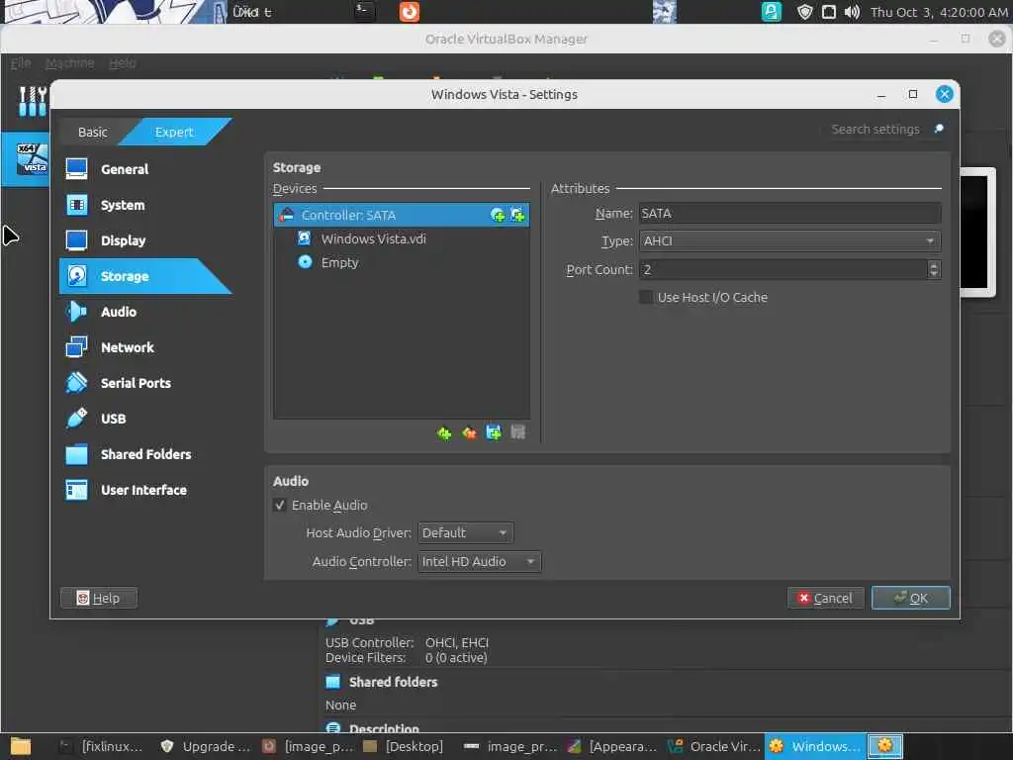
Task: Click the shield icon in system tray
Action: 804,12
